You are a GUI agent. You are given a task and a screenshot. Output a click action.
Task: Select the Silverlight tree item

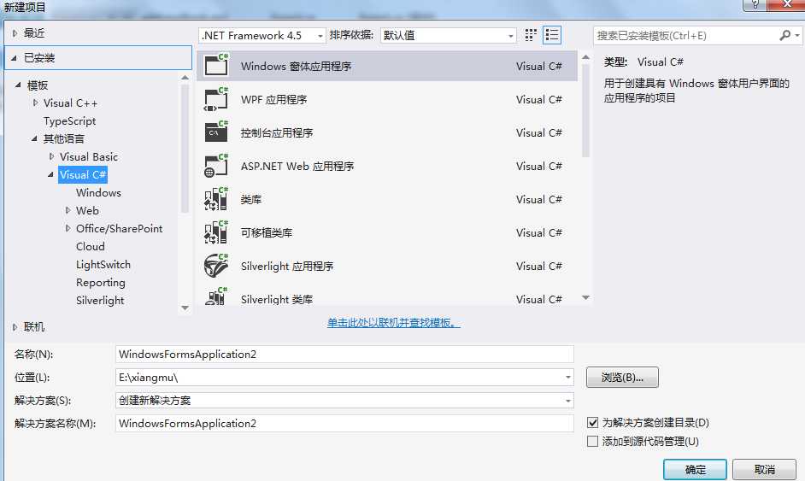[x=100, y=300]
